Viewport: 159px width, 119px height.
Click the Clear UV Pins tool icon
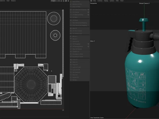[71, 7]
